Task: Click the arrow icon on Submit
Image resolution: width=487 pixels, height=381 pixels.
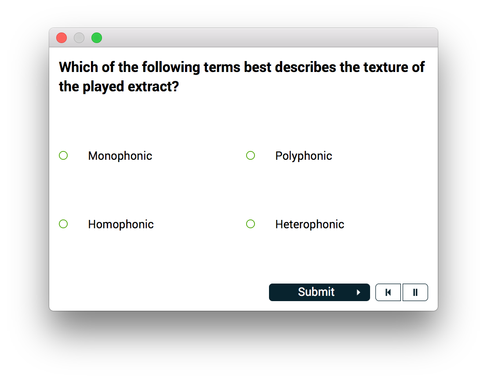Action: tap(359, 292)
